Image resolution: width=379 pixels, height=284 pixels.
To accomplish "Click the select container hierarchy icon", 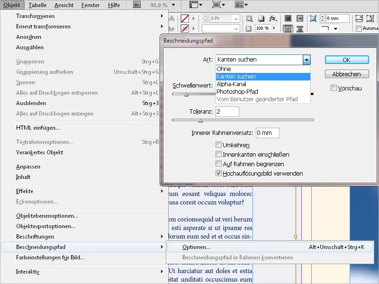I will point(171,18).
